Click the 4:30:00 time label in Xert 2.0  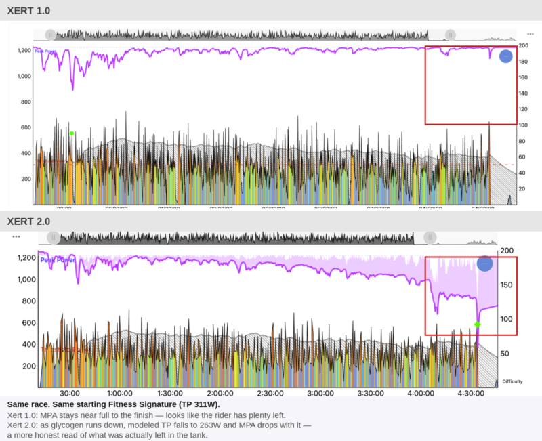coord(471,393)
